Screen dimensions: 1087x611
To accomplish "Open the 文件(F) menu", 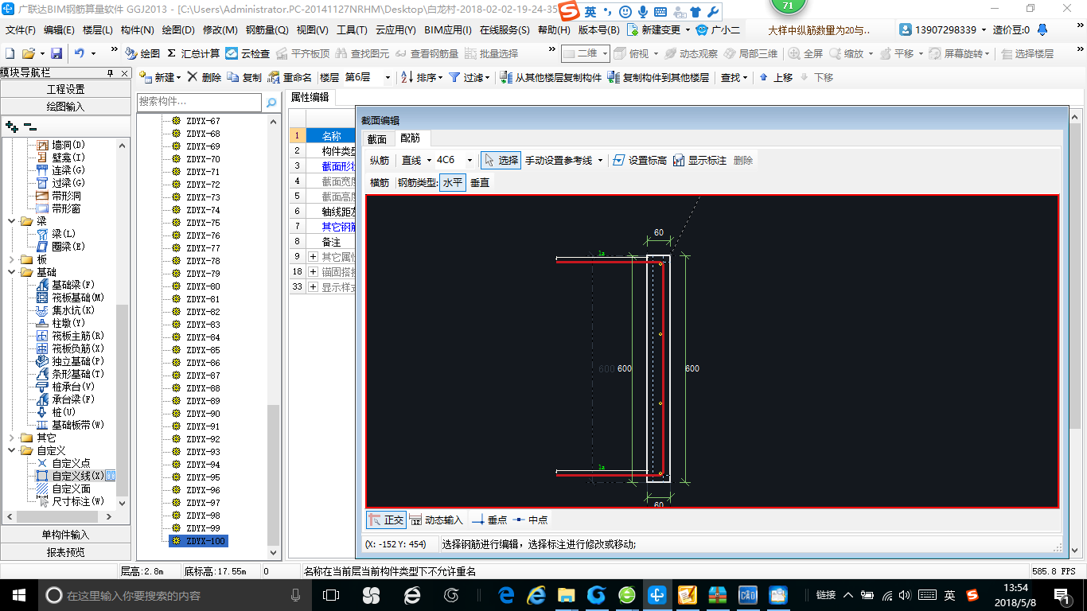I will point(21,30).
